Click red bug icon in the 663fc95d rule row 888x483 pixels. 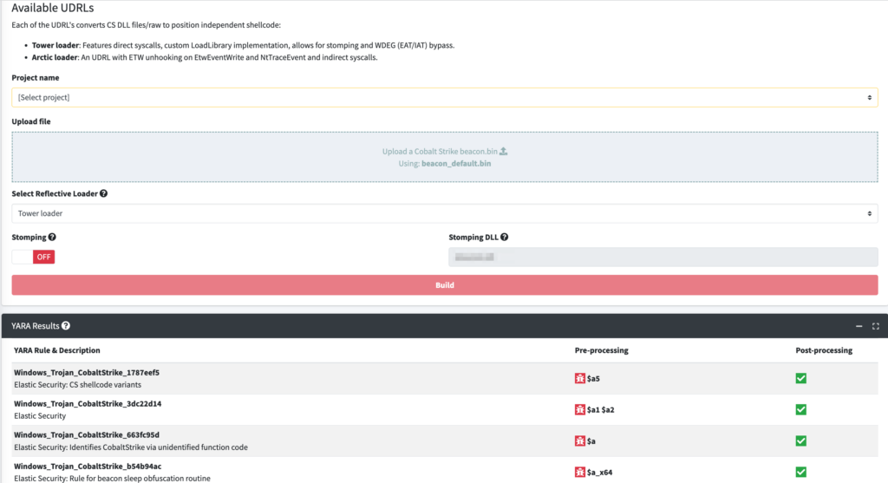(x=580, y=441)
